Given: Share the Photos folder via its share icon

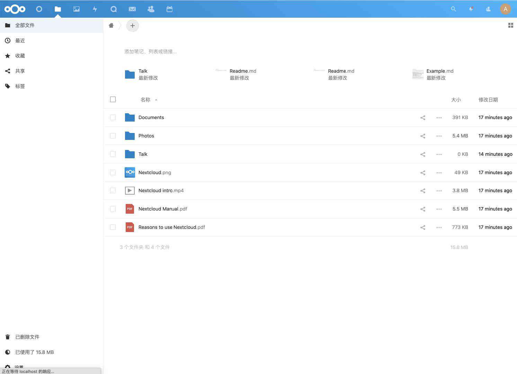Looking at the screenshot, I should [x=423, y=136].
